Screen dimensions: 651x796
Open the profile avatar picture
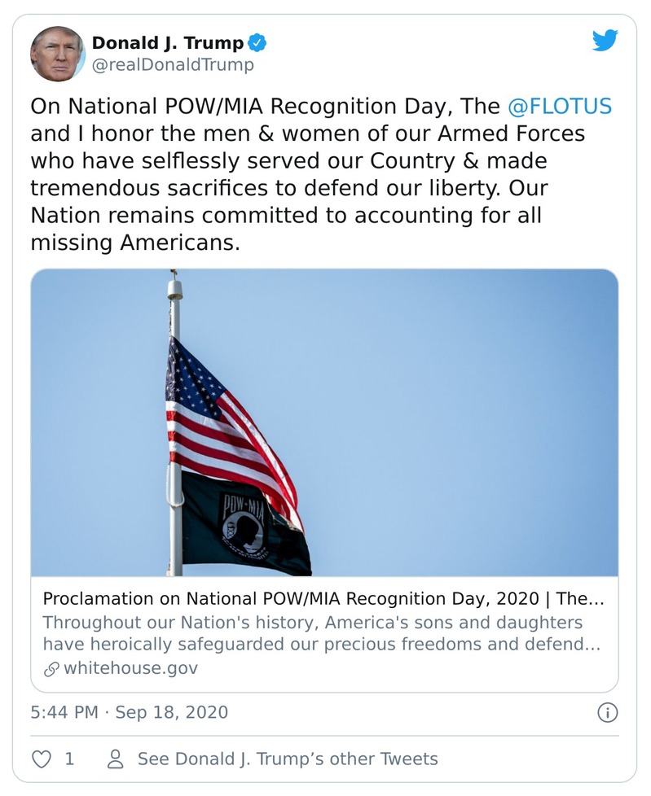click(x=57, y=54)
